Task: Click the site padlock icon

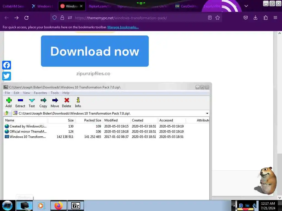Action: (x=62, y=18)
